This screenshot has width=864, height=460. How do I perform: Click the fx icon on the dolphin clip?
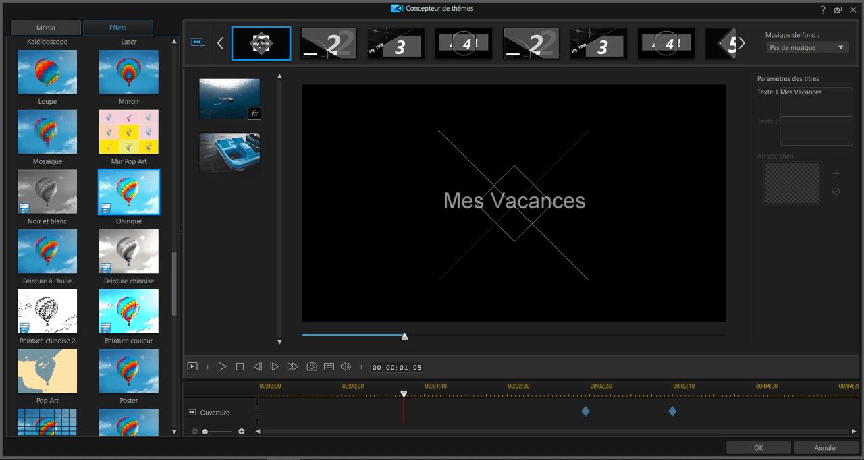(x=256, y=112)
